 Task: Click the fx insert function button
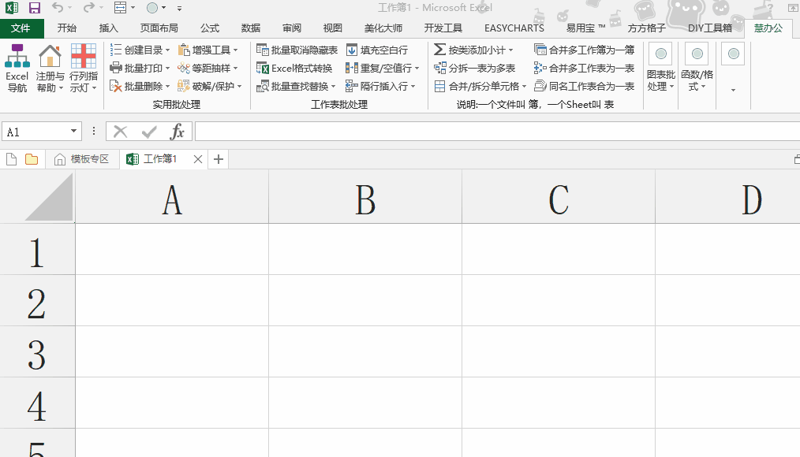(177, 132)
